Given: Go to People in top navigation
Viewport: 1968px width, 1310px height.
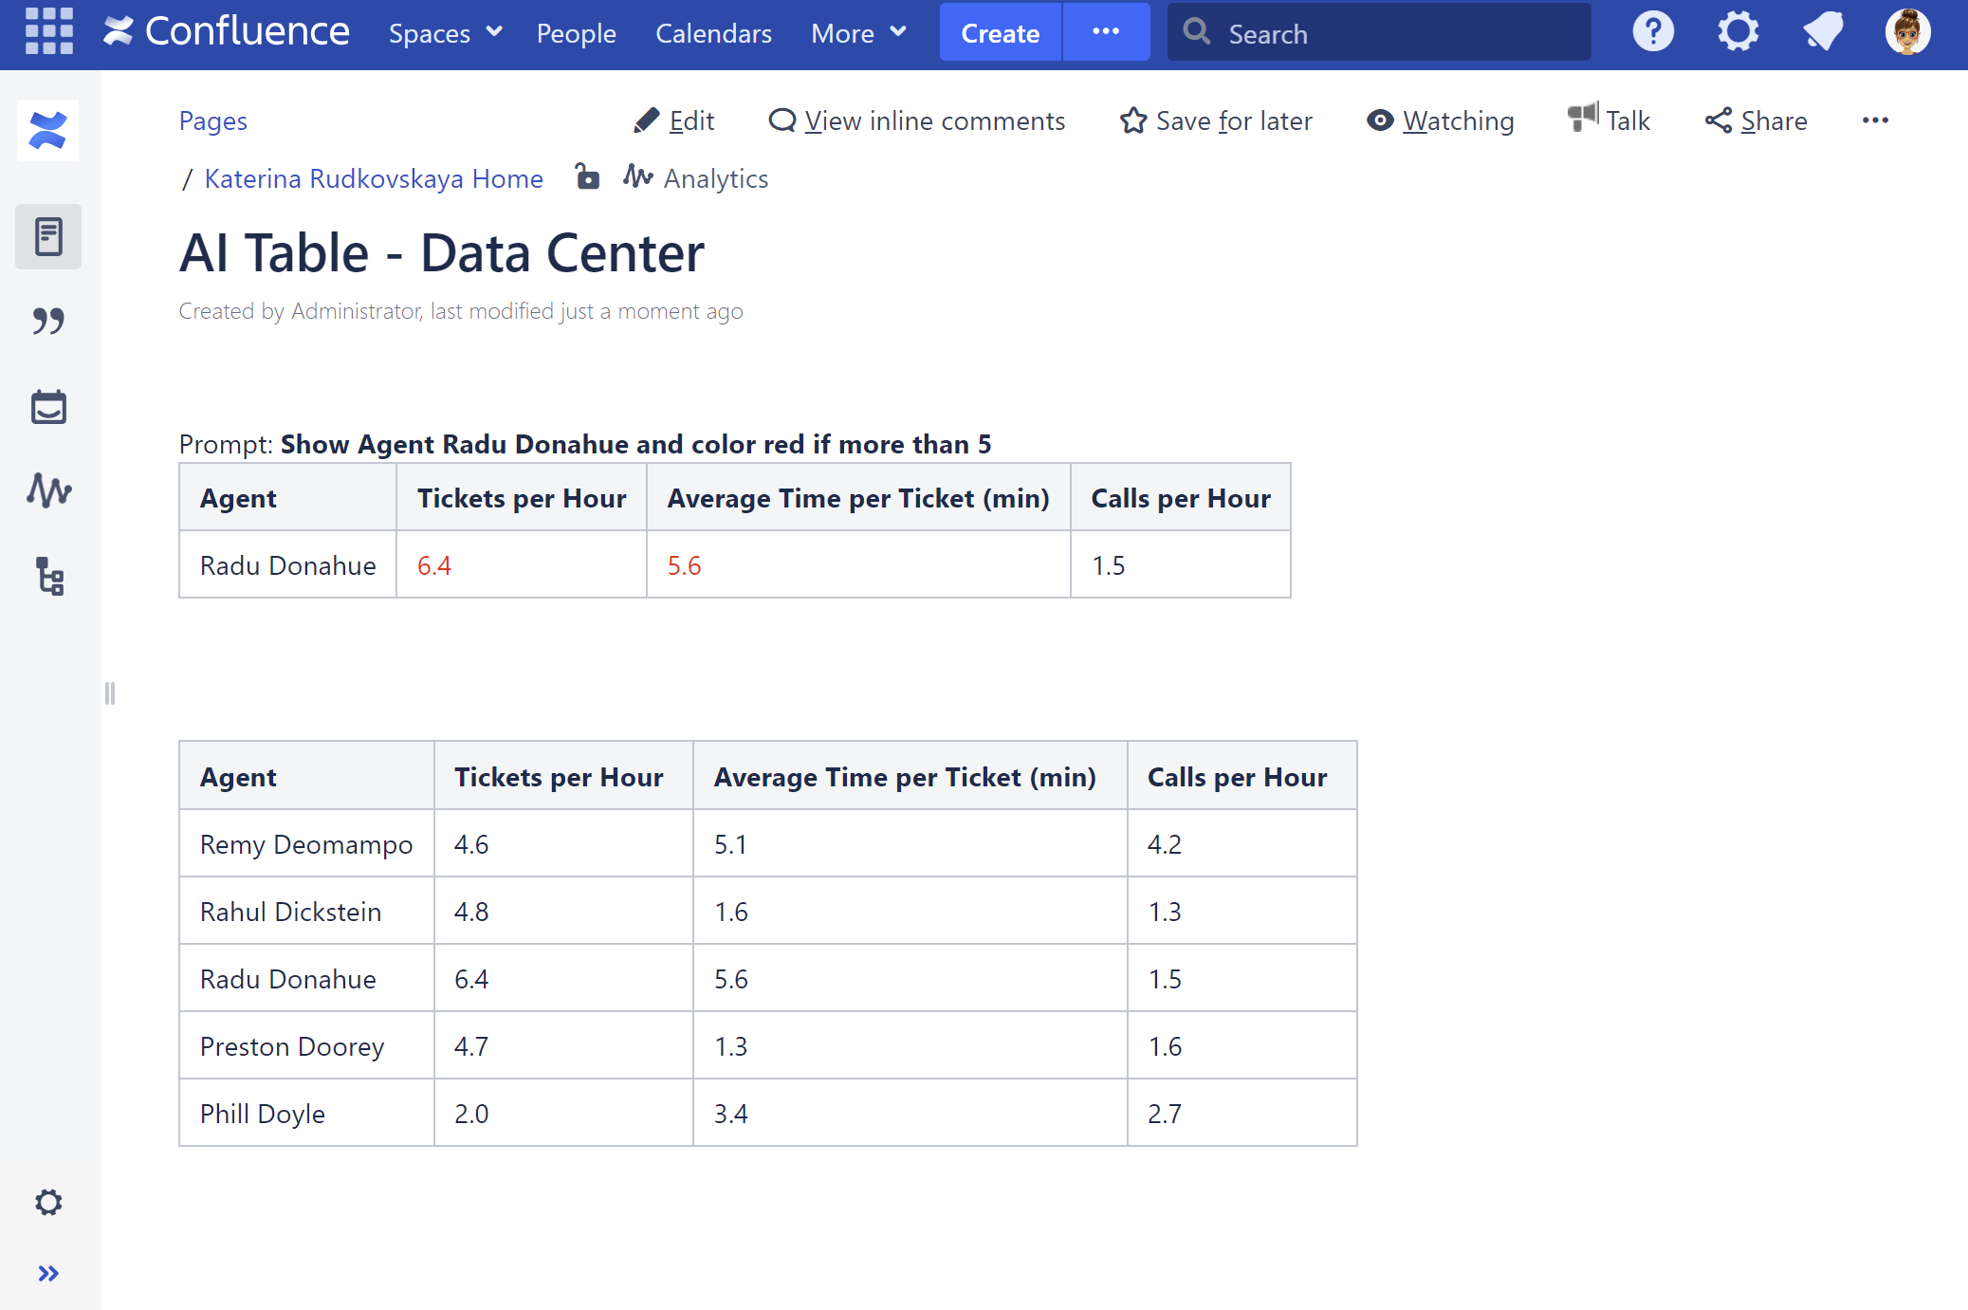Looking at the screenshot, I should point(576,33).
